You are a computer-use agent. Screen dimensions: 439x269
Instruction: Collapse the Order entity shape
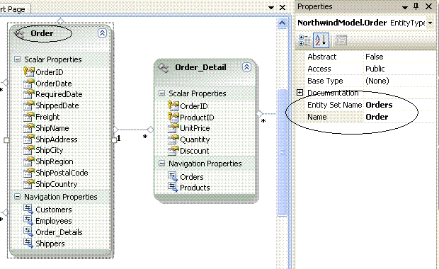(x=102, y=33)
